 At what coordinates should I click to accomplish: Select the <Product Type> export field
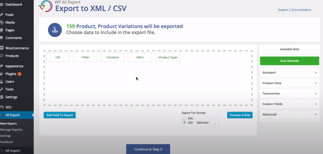pos(168,57)
